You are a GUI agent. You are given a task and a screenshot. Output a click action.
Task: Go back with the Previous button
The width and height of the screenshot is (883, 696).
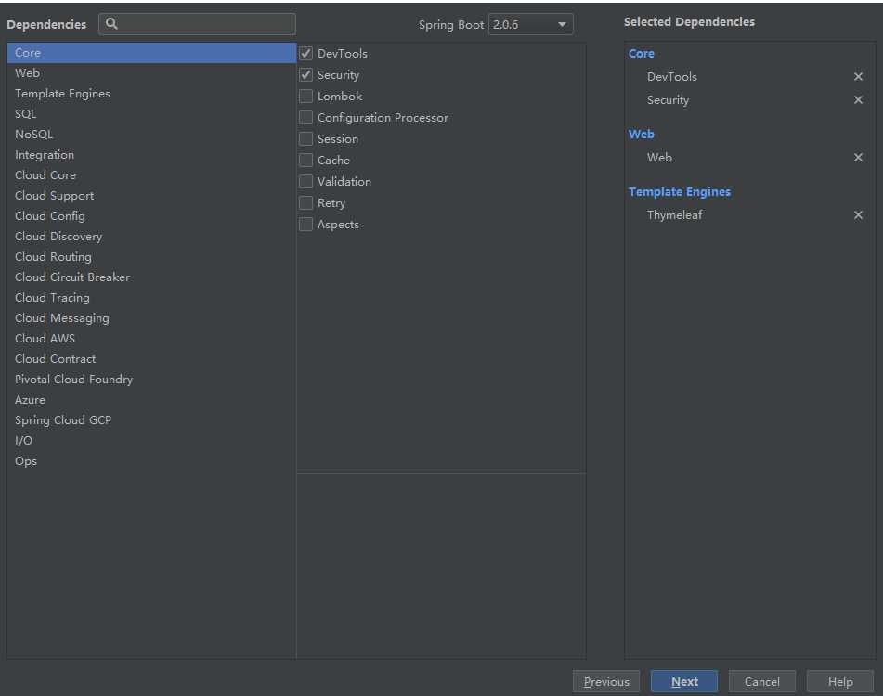click(x=606, y=682)
